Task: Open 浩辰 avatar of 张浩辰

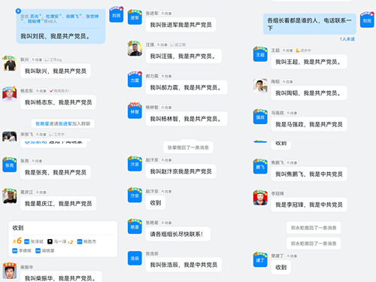Action: point(135,258)
